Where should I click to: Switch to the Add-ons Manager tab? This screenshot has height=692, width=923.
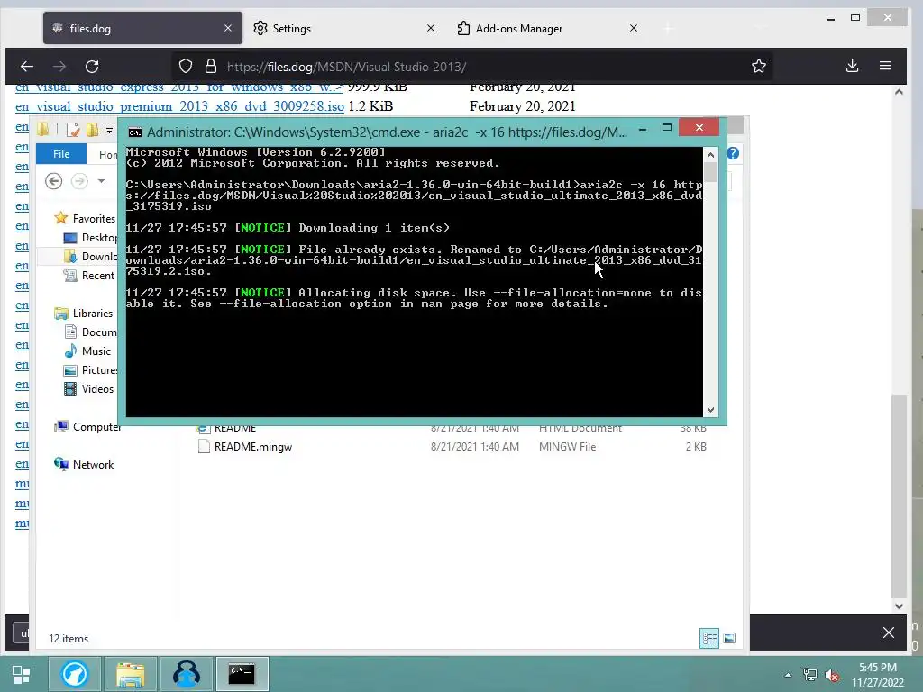(x=547, y=28)
